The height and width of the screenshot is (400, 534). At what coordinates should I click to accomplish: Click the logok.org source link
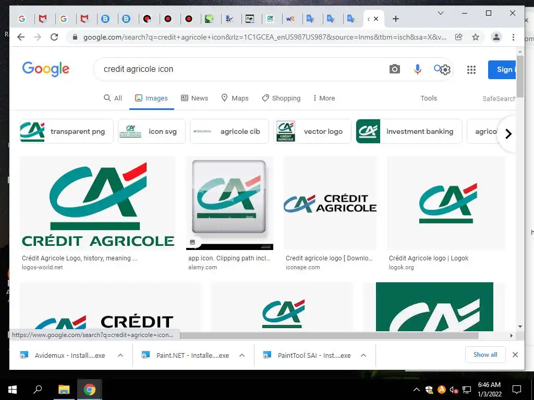[401, 267]
